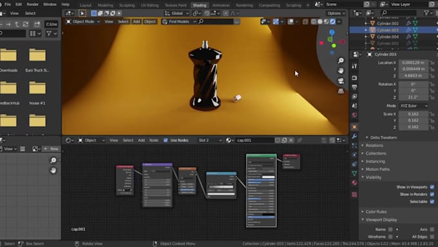Screen dimensions: 438x247
Task: Open the Material properties tab
Action: [354, 183]
